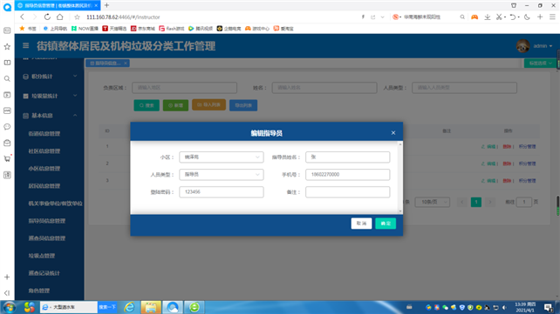Click the 姓名 search input

click(324, 88)
